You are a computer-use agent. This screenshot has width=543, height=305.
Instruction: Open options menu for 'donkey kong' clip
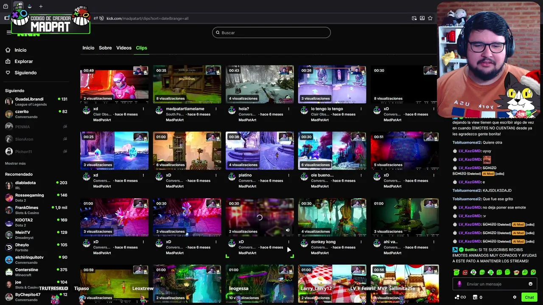[x=361, y=242]
